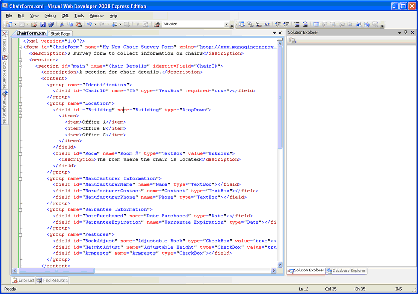Open the View menu
The image size is (418, 294).
tap(34, 16)
